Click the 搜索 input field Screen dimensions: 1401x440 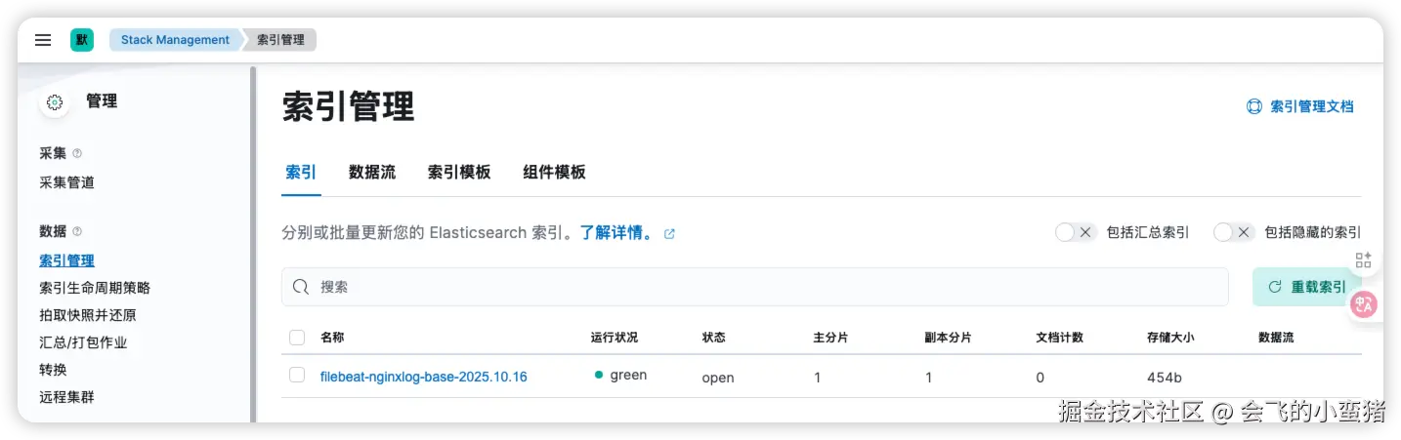point(754,287)
